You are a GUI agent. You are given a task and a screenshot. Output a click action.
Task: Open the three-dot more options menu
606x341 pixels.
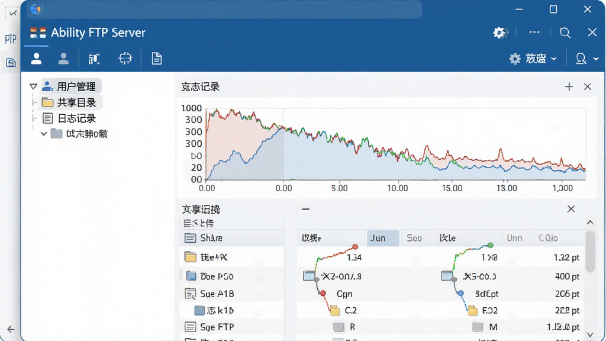coord(535,32)
